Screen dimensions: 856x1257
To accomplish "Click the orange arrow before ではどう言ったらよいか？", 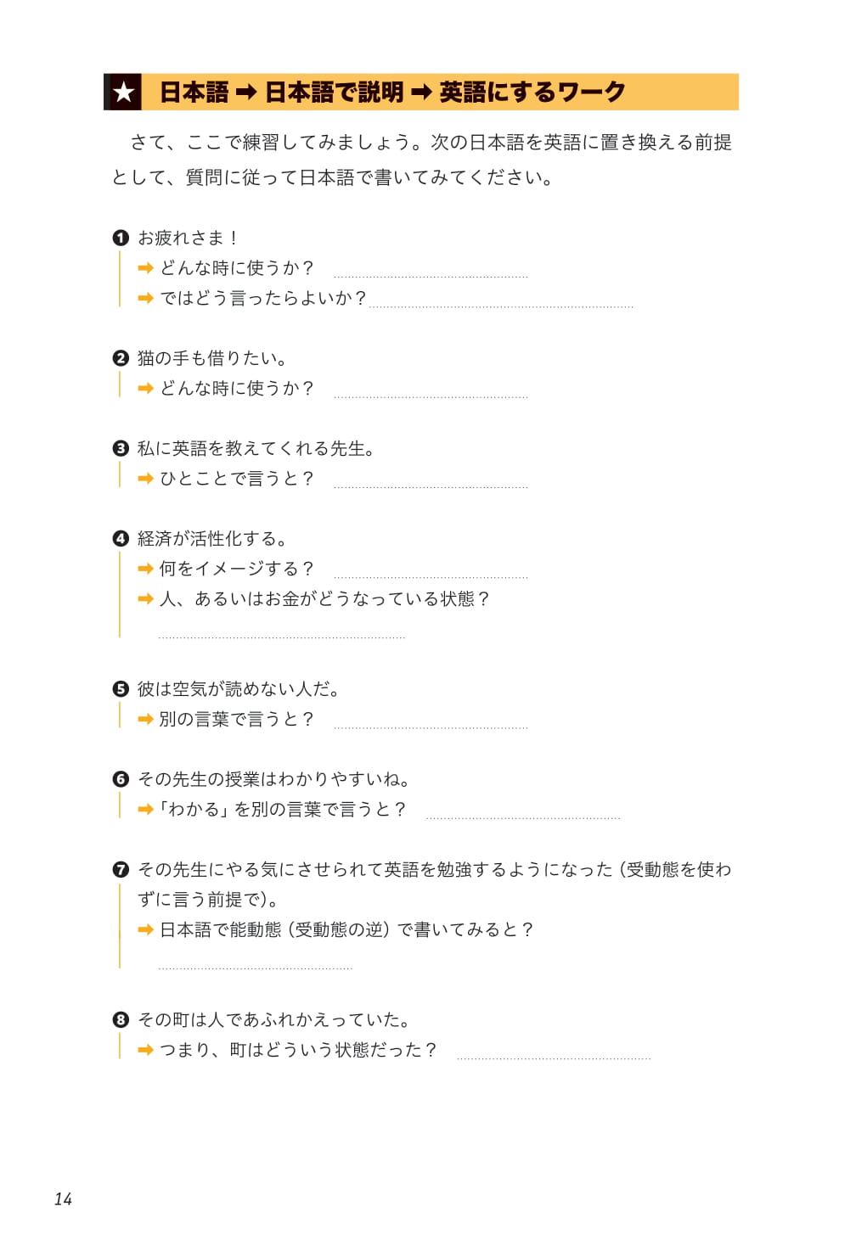I will click(x=145, y=299).
